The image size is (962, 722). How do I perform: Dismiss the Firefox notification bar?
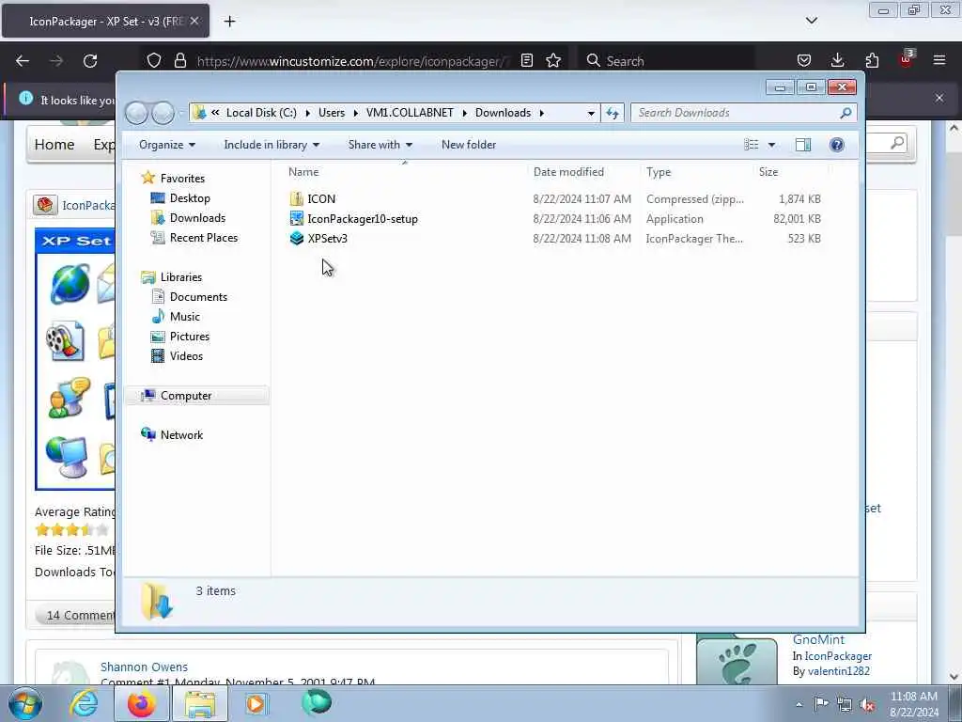[939, 98]
